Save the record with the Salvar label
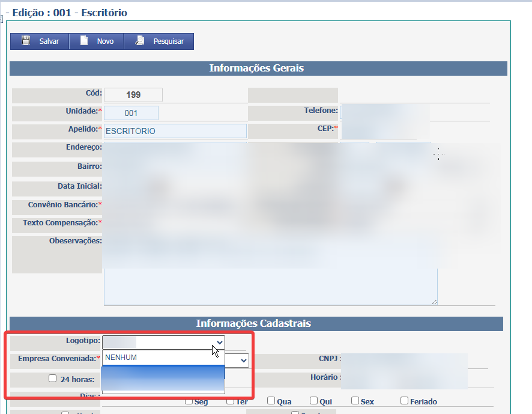532x414 pixels. pos(49,41)
